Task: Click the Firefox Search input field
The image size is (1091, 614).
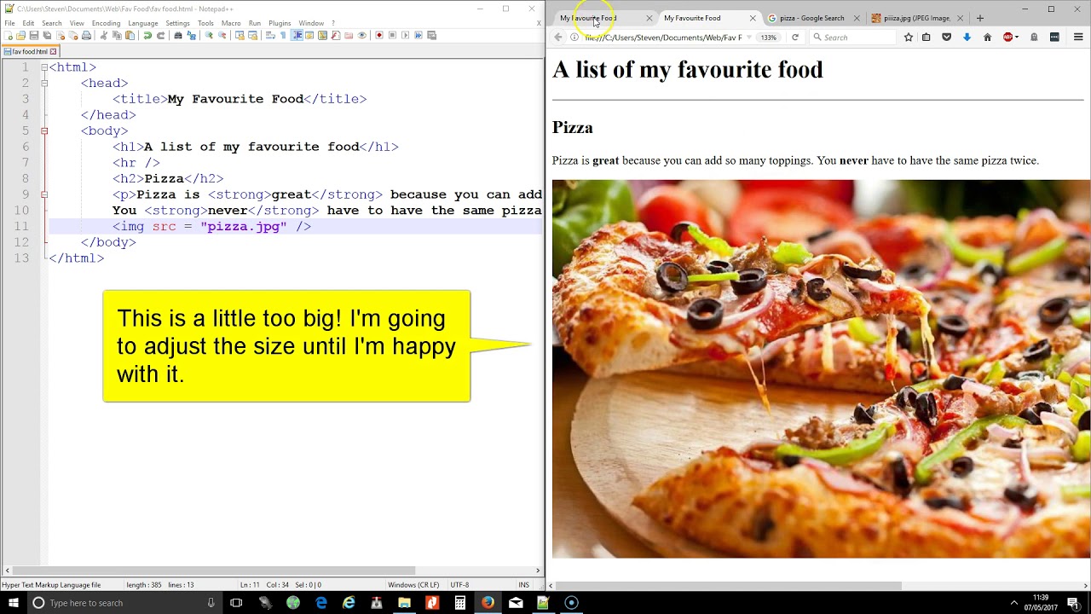Action: 852,38
